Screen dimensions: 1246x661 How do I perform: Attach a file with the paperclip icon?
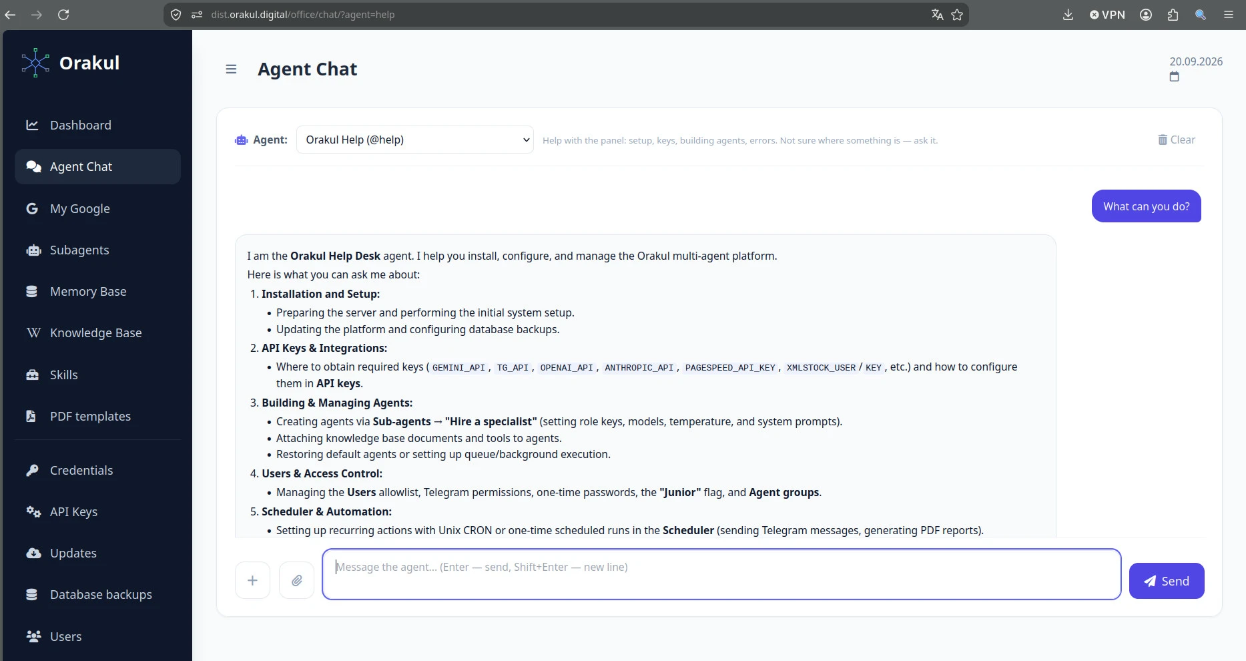(x=297, y=580)
